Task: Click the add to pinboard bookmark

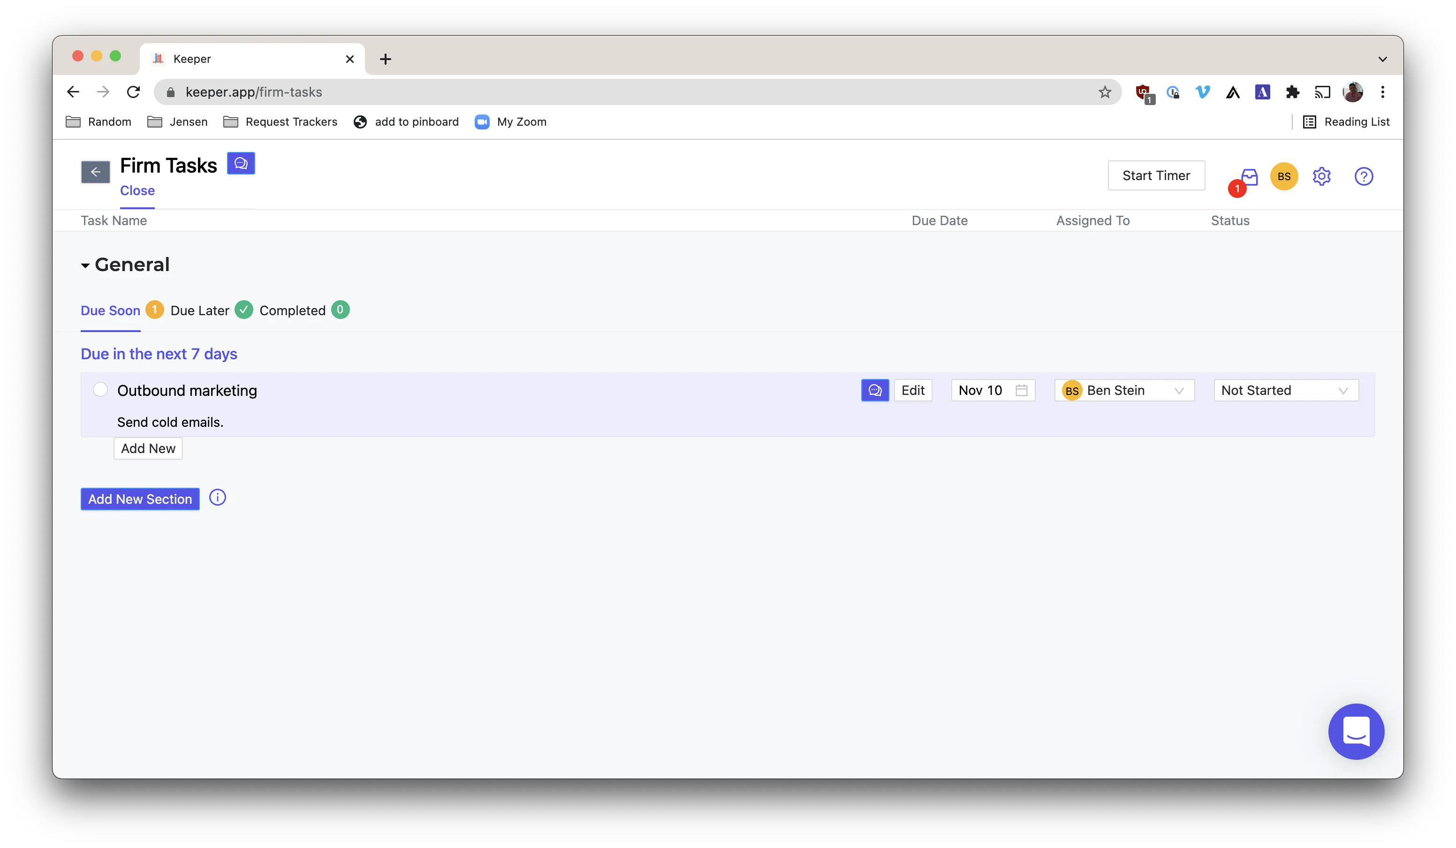Action: (x=406, y=122)
